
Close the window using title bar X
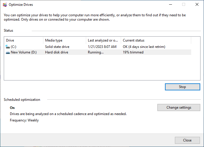(x=197, y=4)
